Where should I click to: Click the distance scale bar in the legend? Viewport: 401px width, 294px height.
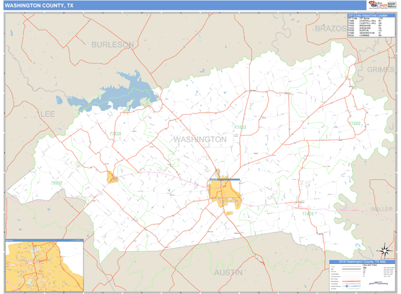click(378, 283)
